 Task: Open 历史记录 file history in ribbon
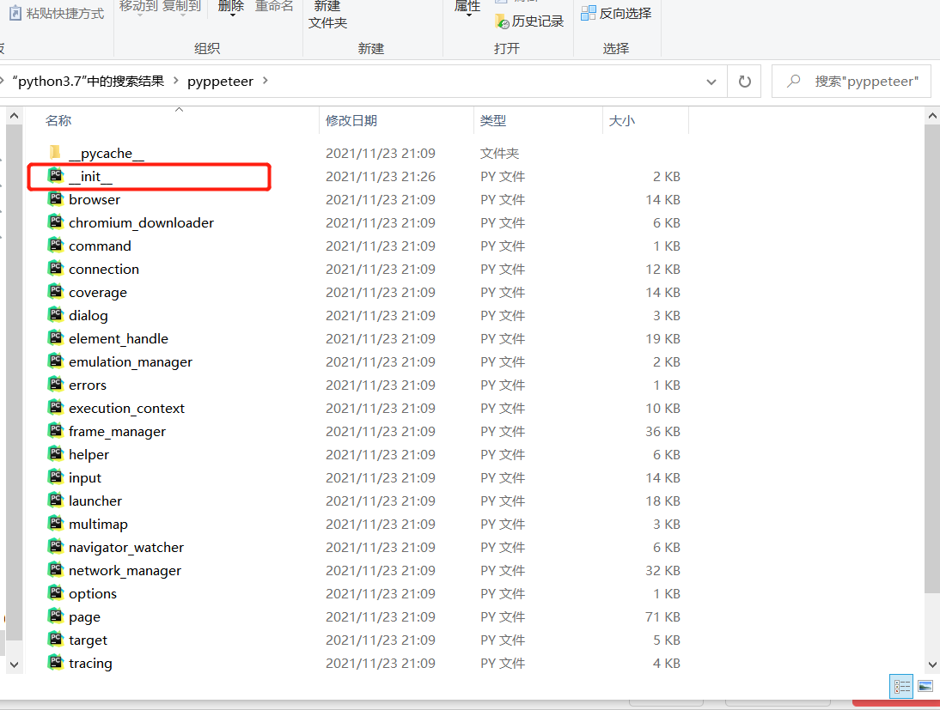click(529, 21)
